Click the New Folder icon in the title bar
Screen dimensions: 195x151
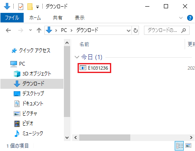(x=30, y=7)
